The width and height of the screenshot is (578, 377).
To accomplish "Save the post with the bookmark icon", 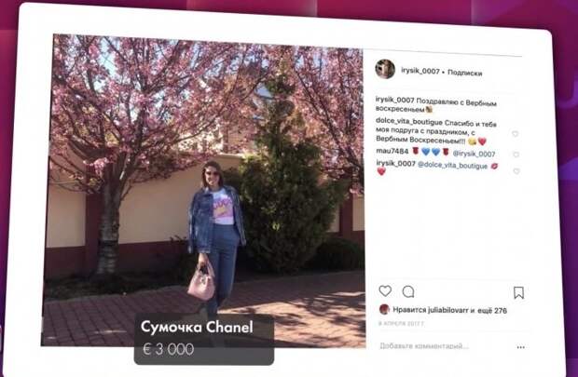I will click(x=518, y=292).
